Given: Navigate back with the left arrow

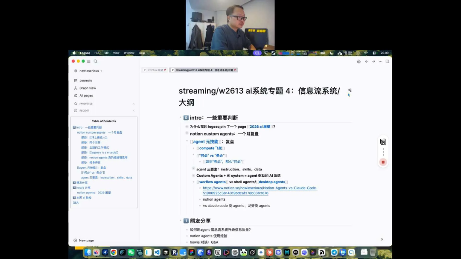Looking at the screenshot, I should pos(366,61).
